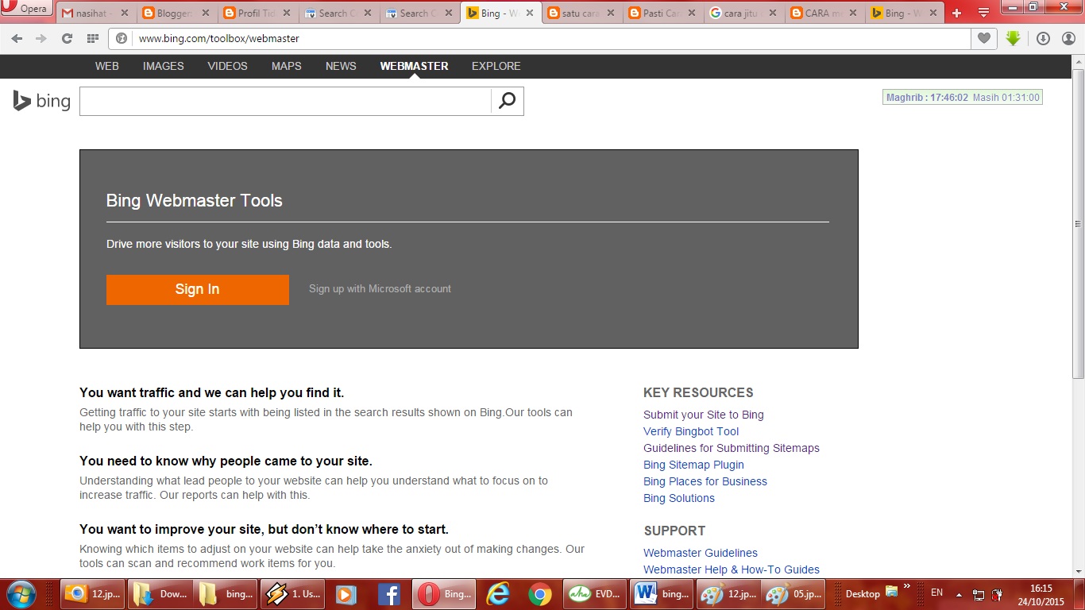The width and height of the screenshot is (1085, 610).
Task: Open the VIDEOS navigation item
Action: [x=228, y=66]
